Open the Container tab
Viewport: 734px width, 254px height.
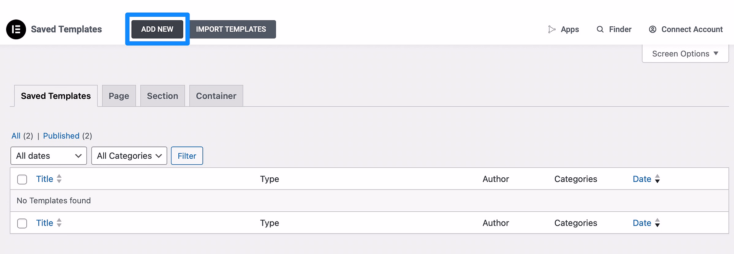click(x=216, y=96)
